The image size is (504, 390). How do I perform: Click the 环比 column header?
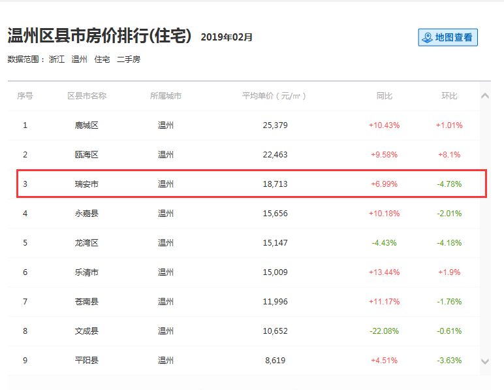pos(449,96)
